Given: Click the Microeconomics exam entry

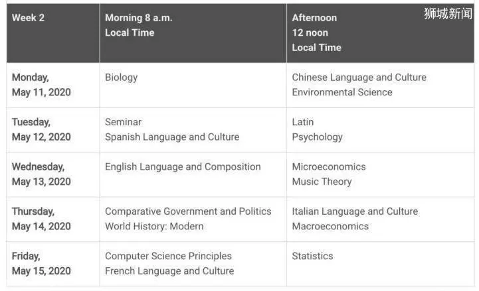Looking at the screenshot, I should [x=329, y=166].
